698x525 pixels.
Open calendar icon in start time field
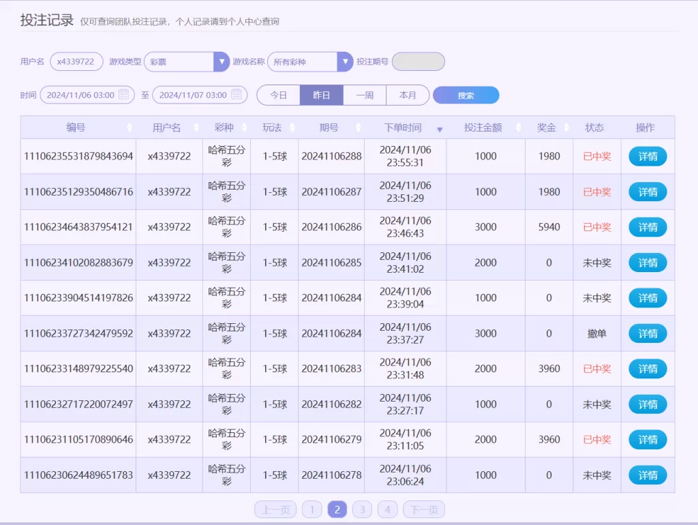point(124,94)
